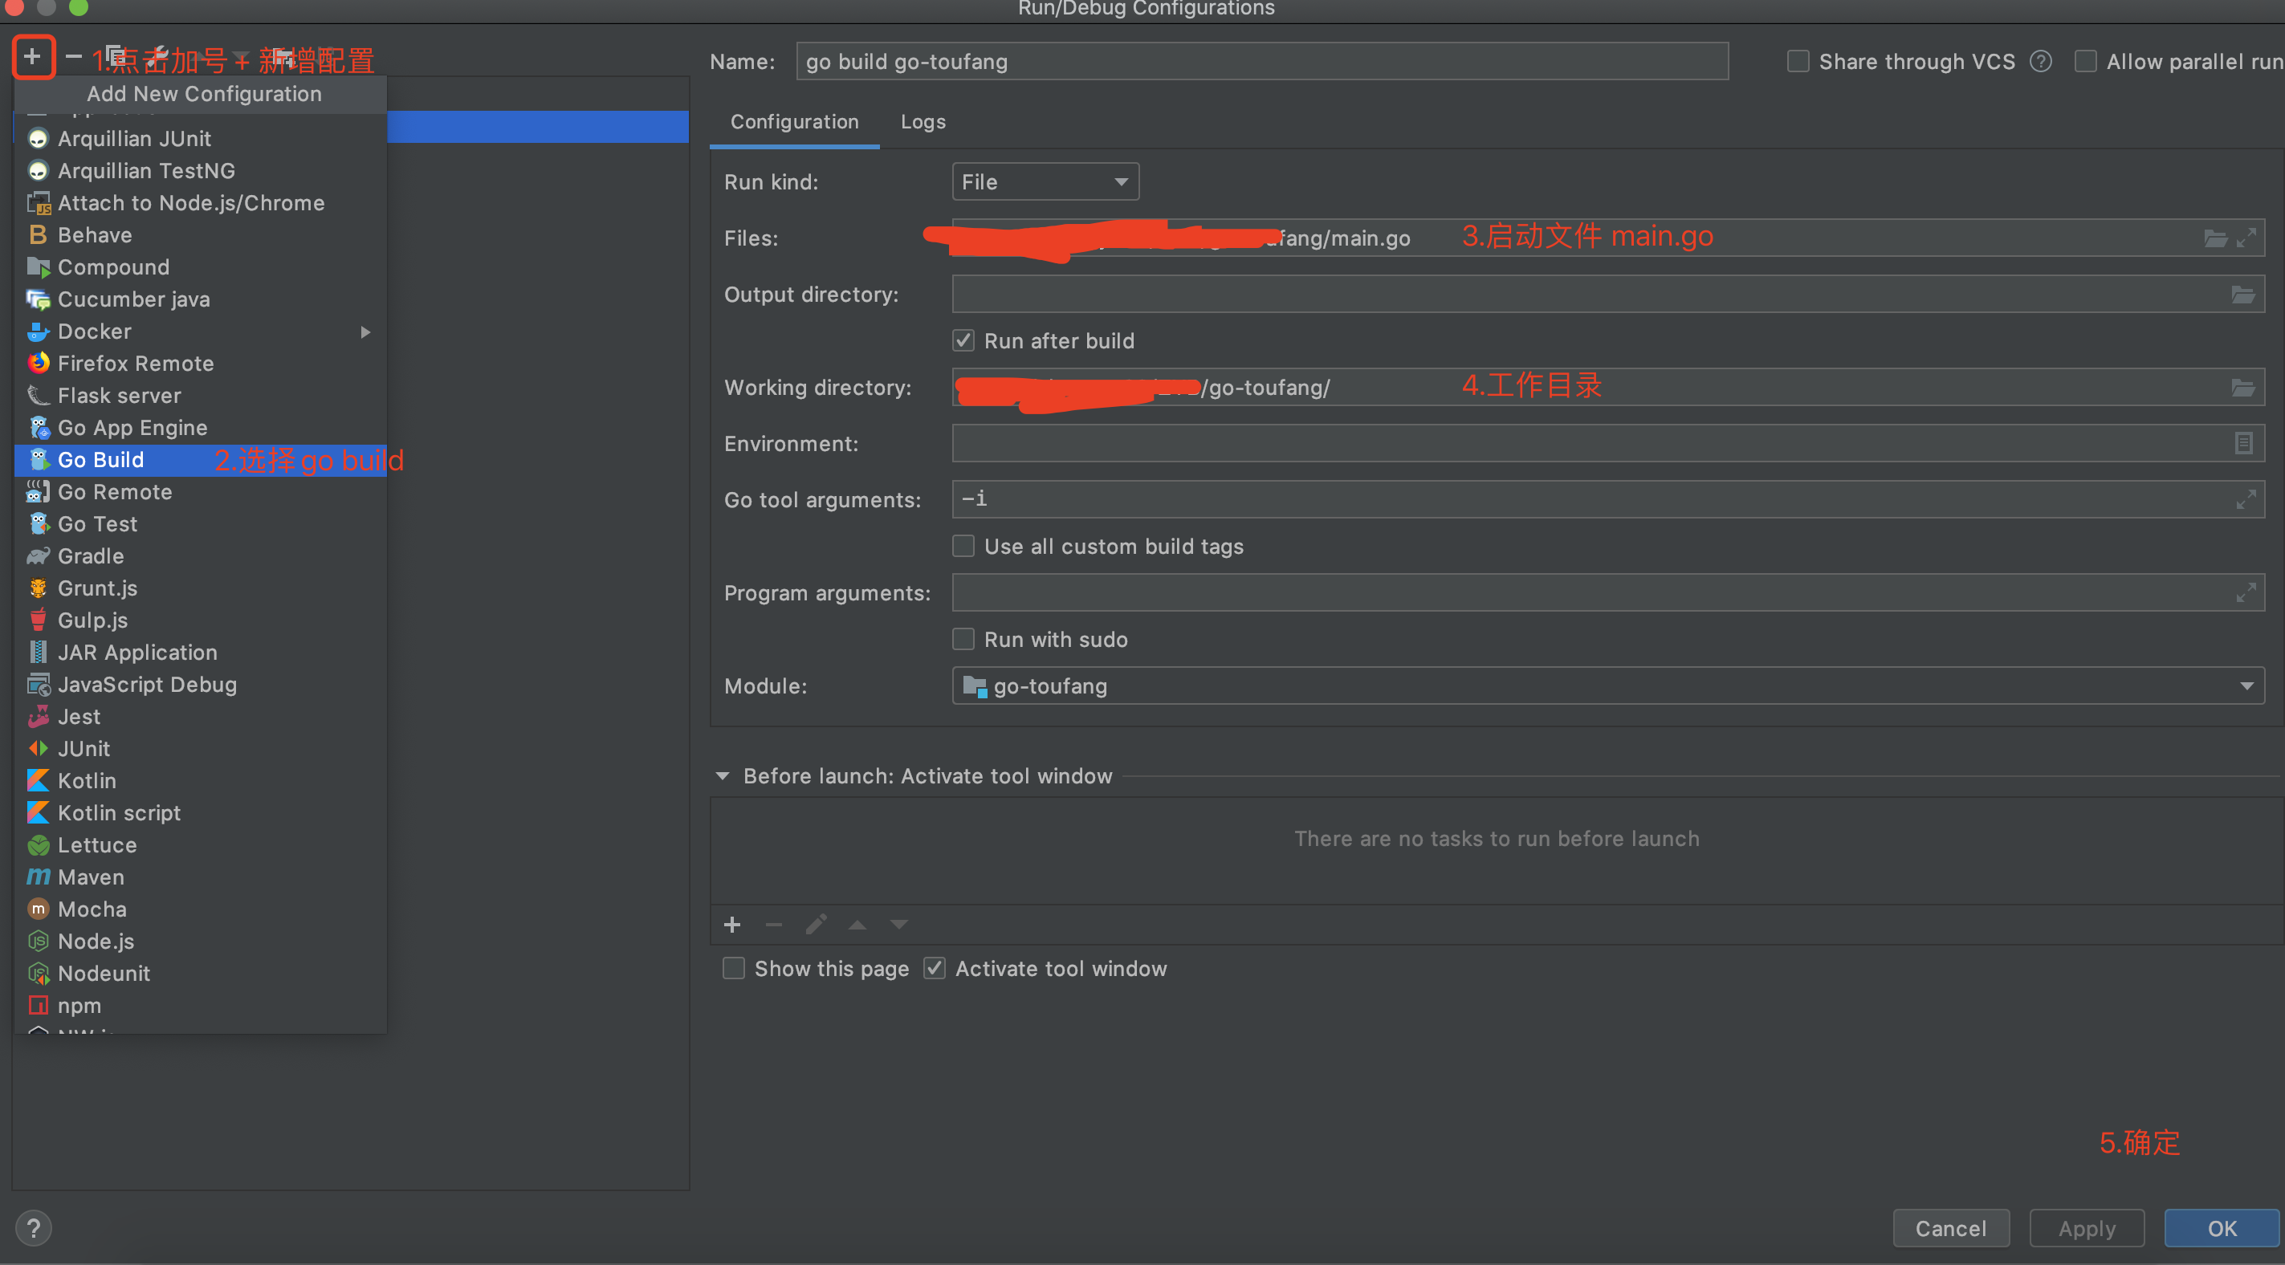Viewport: 2285px width, 1265px height.
Task: Click the Name input field
Action: [x=1261, y=61]
